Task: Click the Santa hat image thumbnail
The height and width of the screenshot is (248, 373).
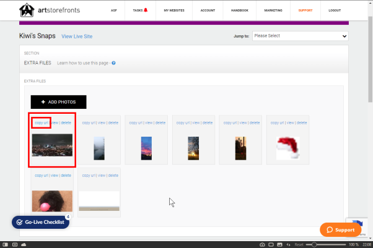Action: coord(288,148)
